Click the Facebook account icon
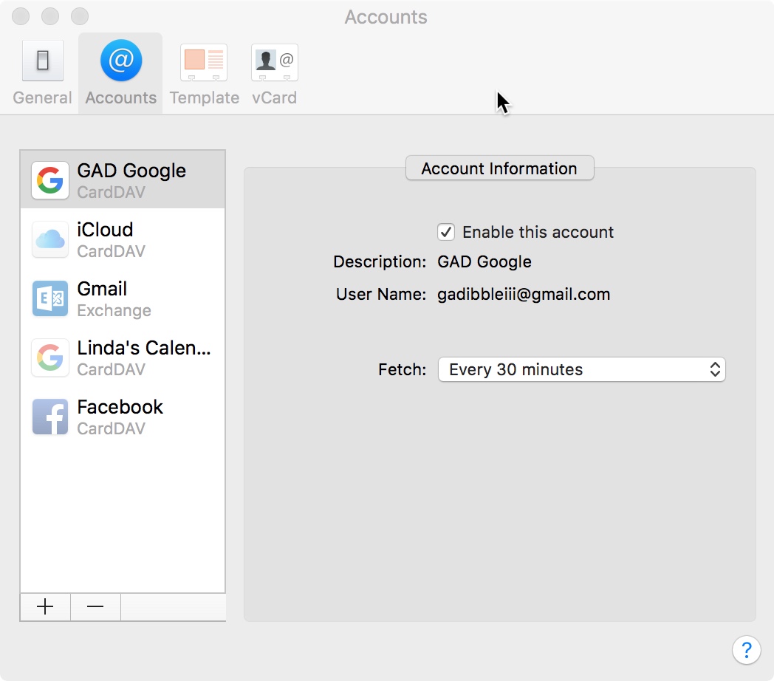The image size is (774, 681). tap(50, 417)
